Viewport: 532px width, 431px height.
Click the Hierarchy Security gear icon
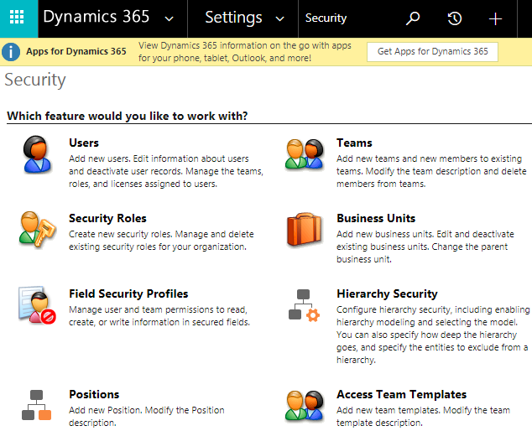point(304,305)
